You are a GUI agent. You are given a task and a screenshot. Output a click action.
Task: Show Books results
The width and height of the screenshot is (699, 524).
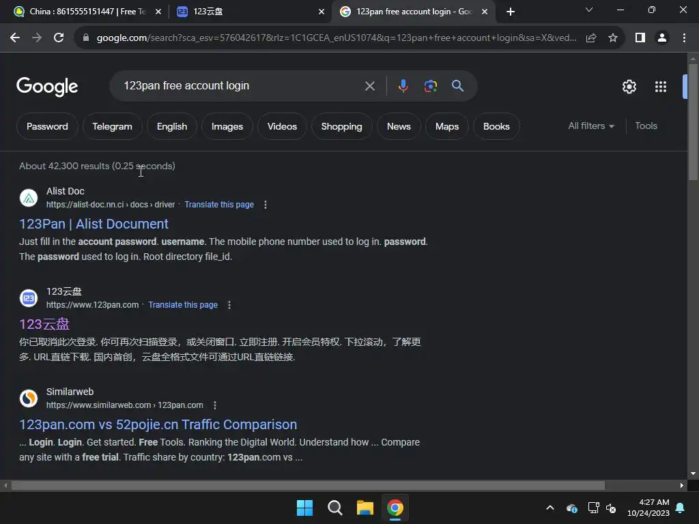[x=497, y=126]
